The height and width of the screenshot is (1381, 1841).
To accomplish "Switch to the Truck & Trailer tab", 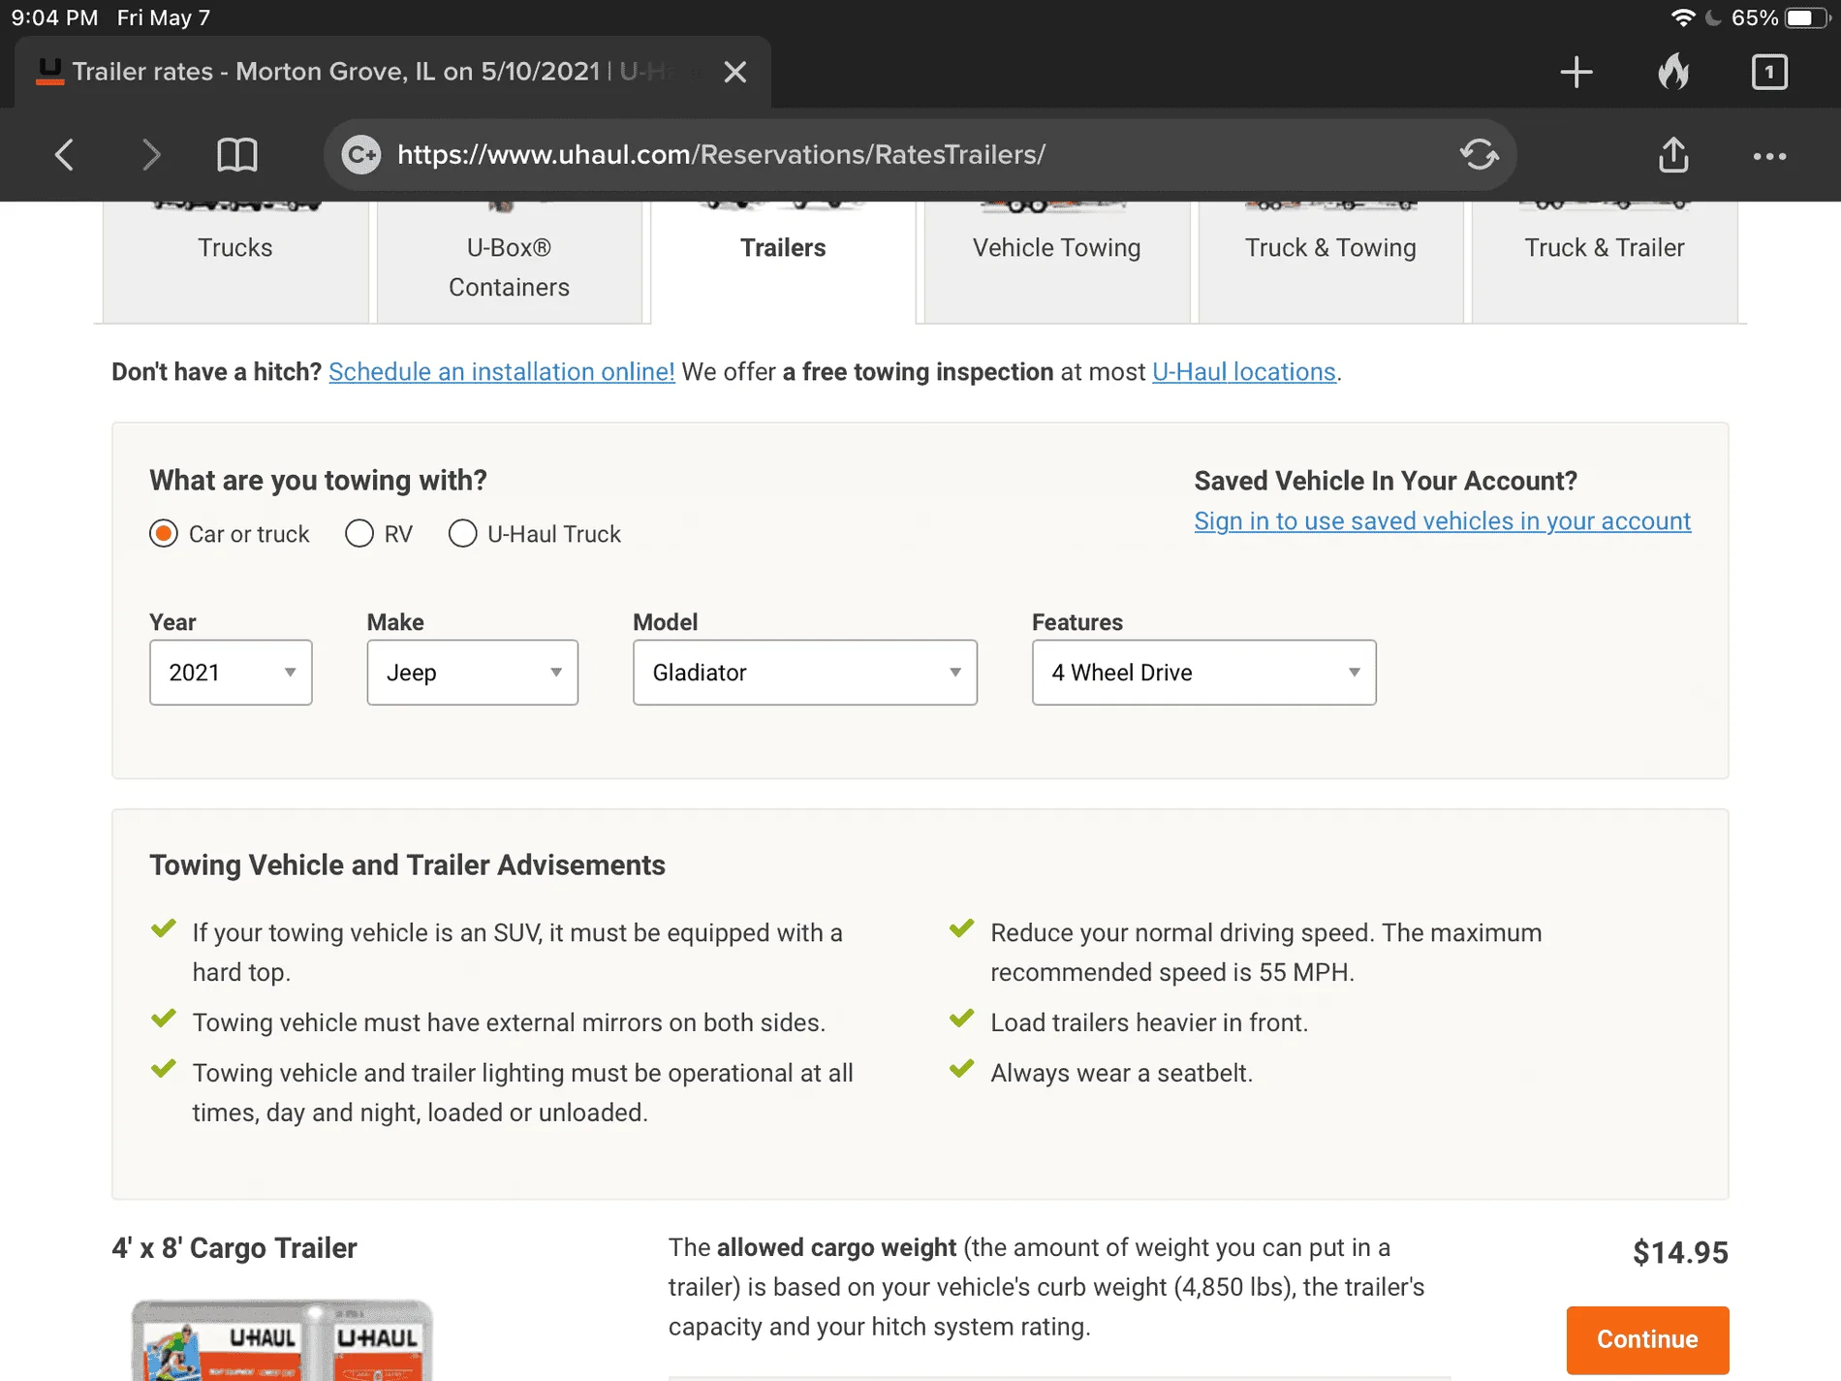I will point(1605,262).
